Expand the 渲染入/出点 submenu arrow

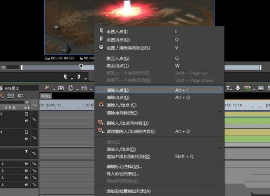point(220,148)
